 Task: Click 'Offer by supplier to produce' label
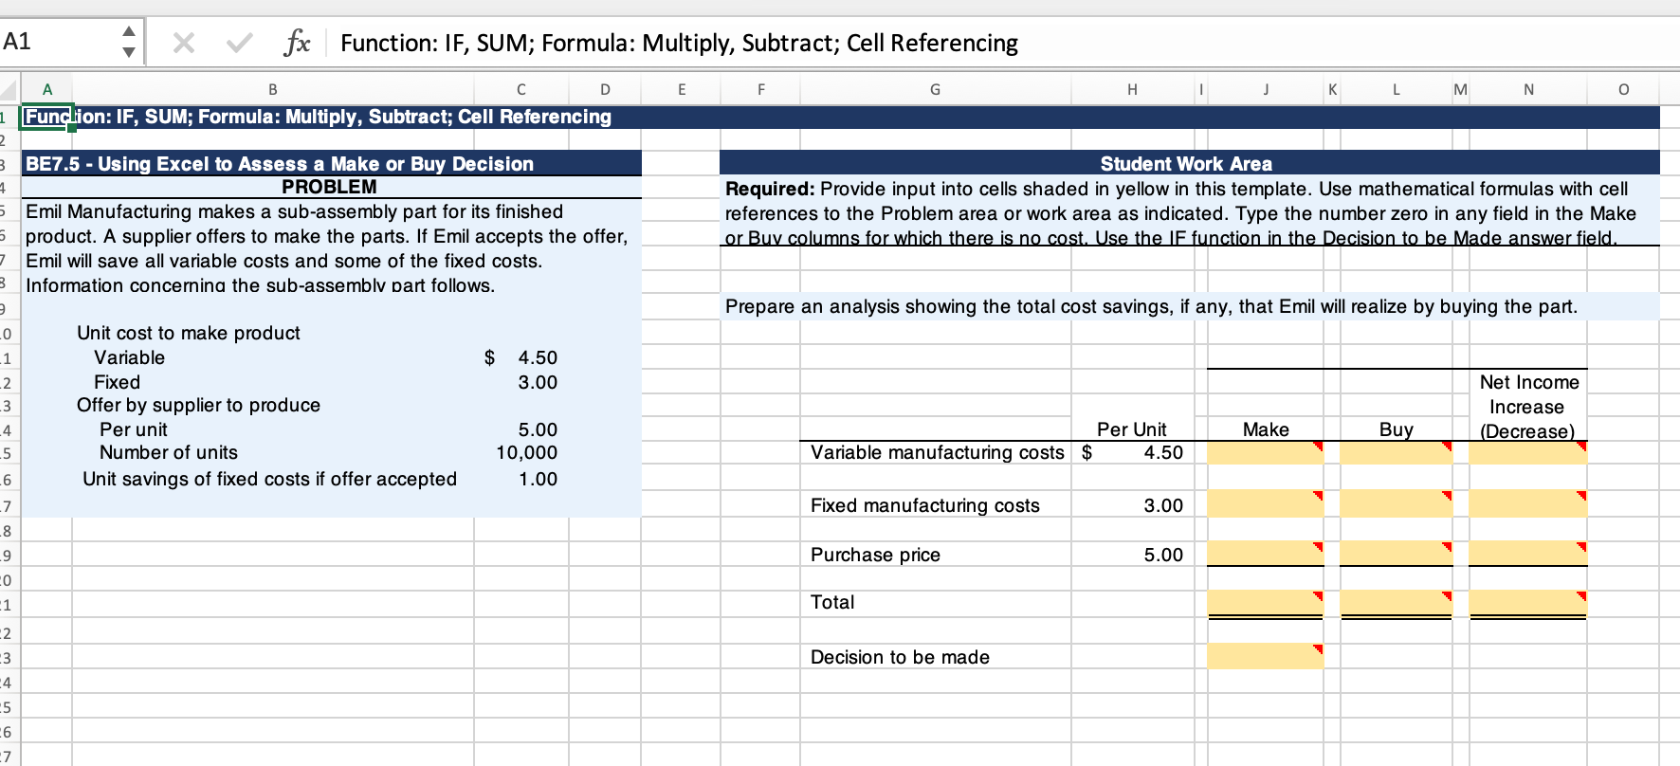[x=199, y=405]
